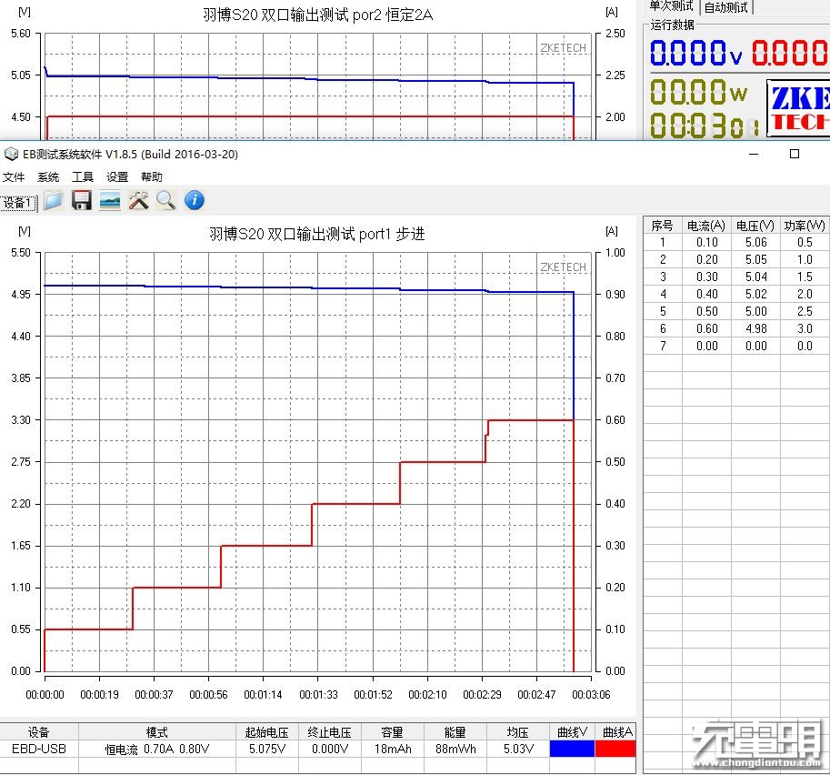Open the wrench tools icon on the toolbar
The image size is (830, 775).
coord(138,200)
